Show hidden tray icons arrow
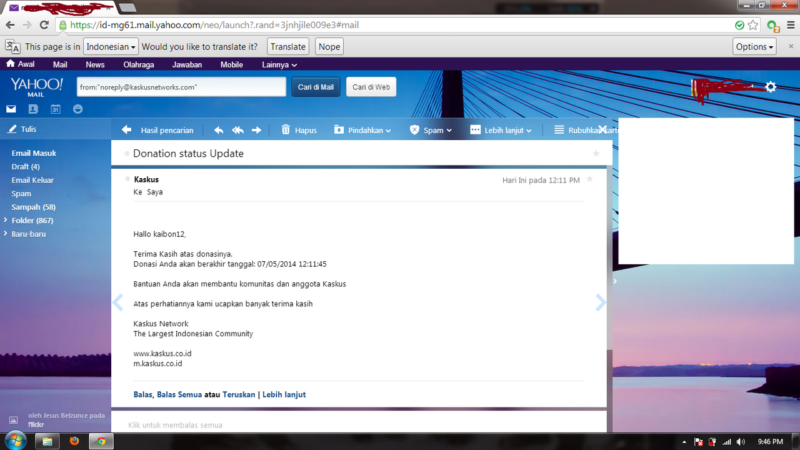 pos(684,441)
